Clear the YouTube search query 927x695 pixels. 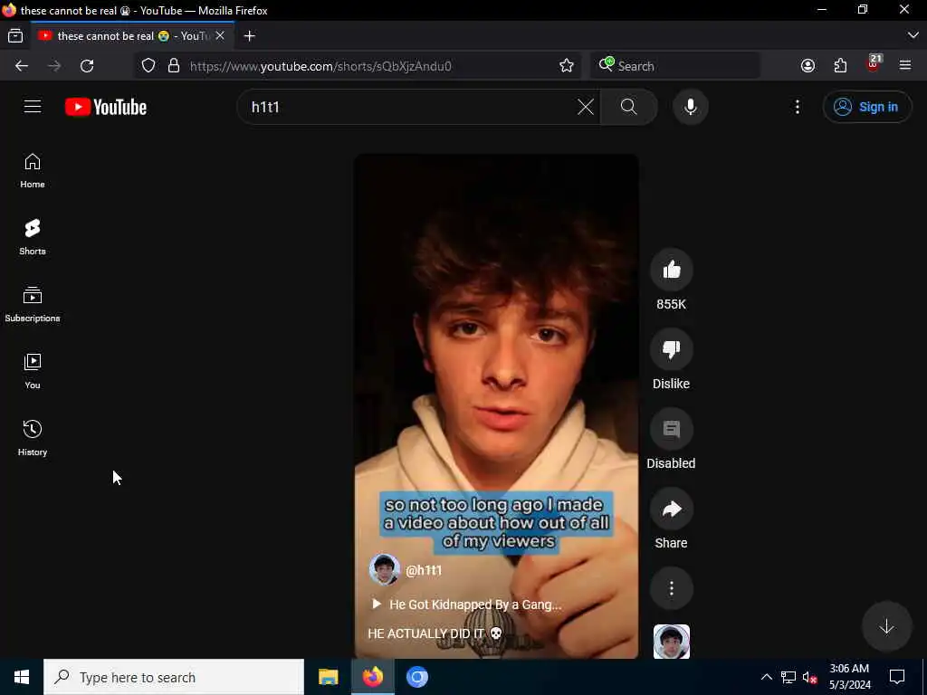click(586, 107)
